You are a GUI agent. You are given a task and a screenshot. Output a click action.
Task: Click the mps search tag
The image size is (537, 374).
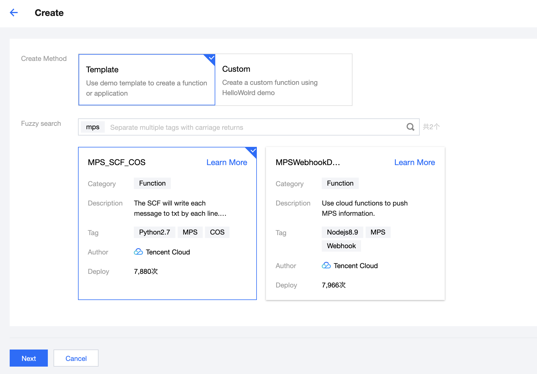coord(93,127)
